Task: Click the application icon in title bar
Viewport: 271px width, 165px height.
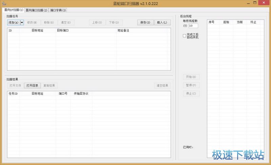Action: pyautogui.click(x=4, y=3)
